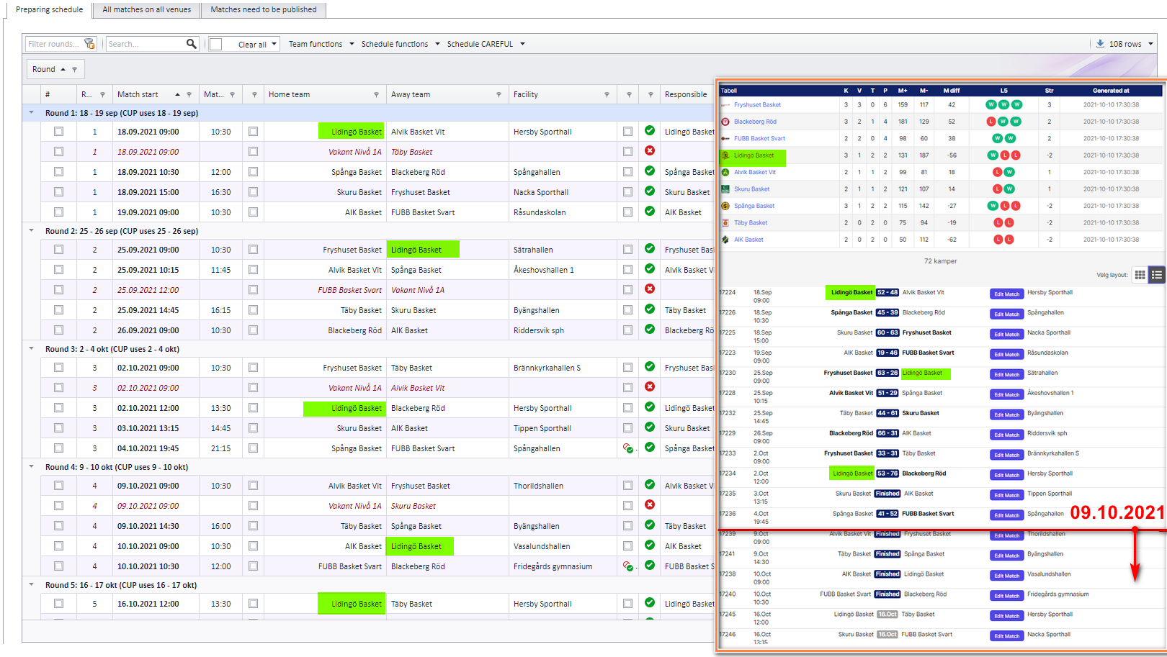Screen dimensions: 1167x657
Task: Click red cross status of FUBB Basket Svart vs Vakant row
Action: click(x=650, y=289)
